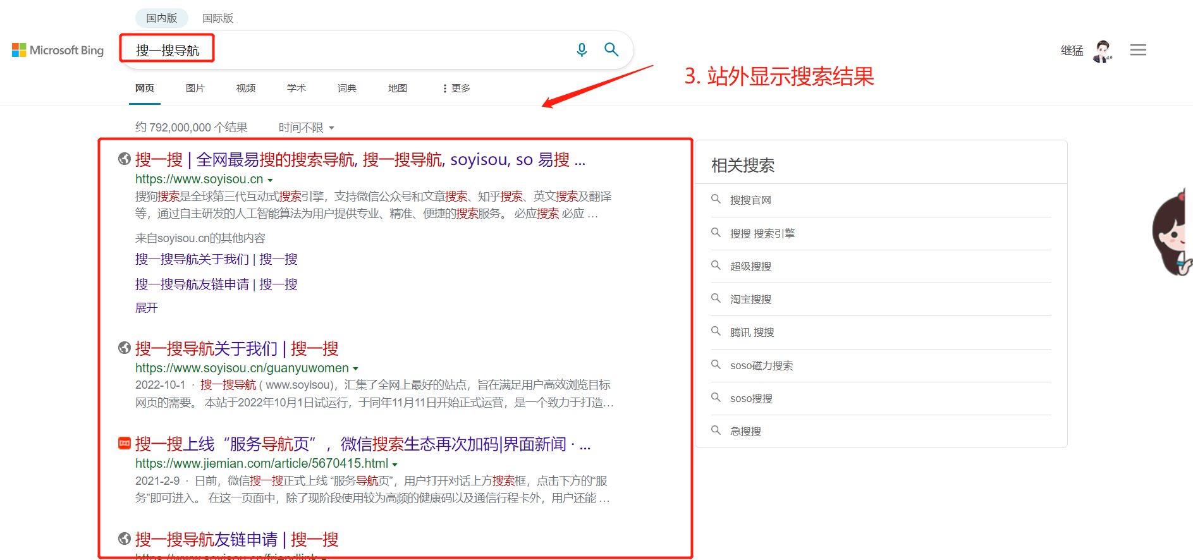The height and width of the screenshot is (560, 1193).
Task: Open result title 搜一搜导航友链申请 | 搜一搜
Action: pos(236,539)
